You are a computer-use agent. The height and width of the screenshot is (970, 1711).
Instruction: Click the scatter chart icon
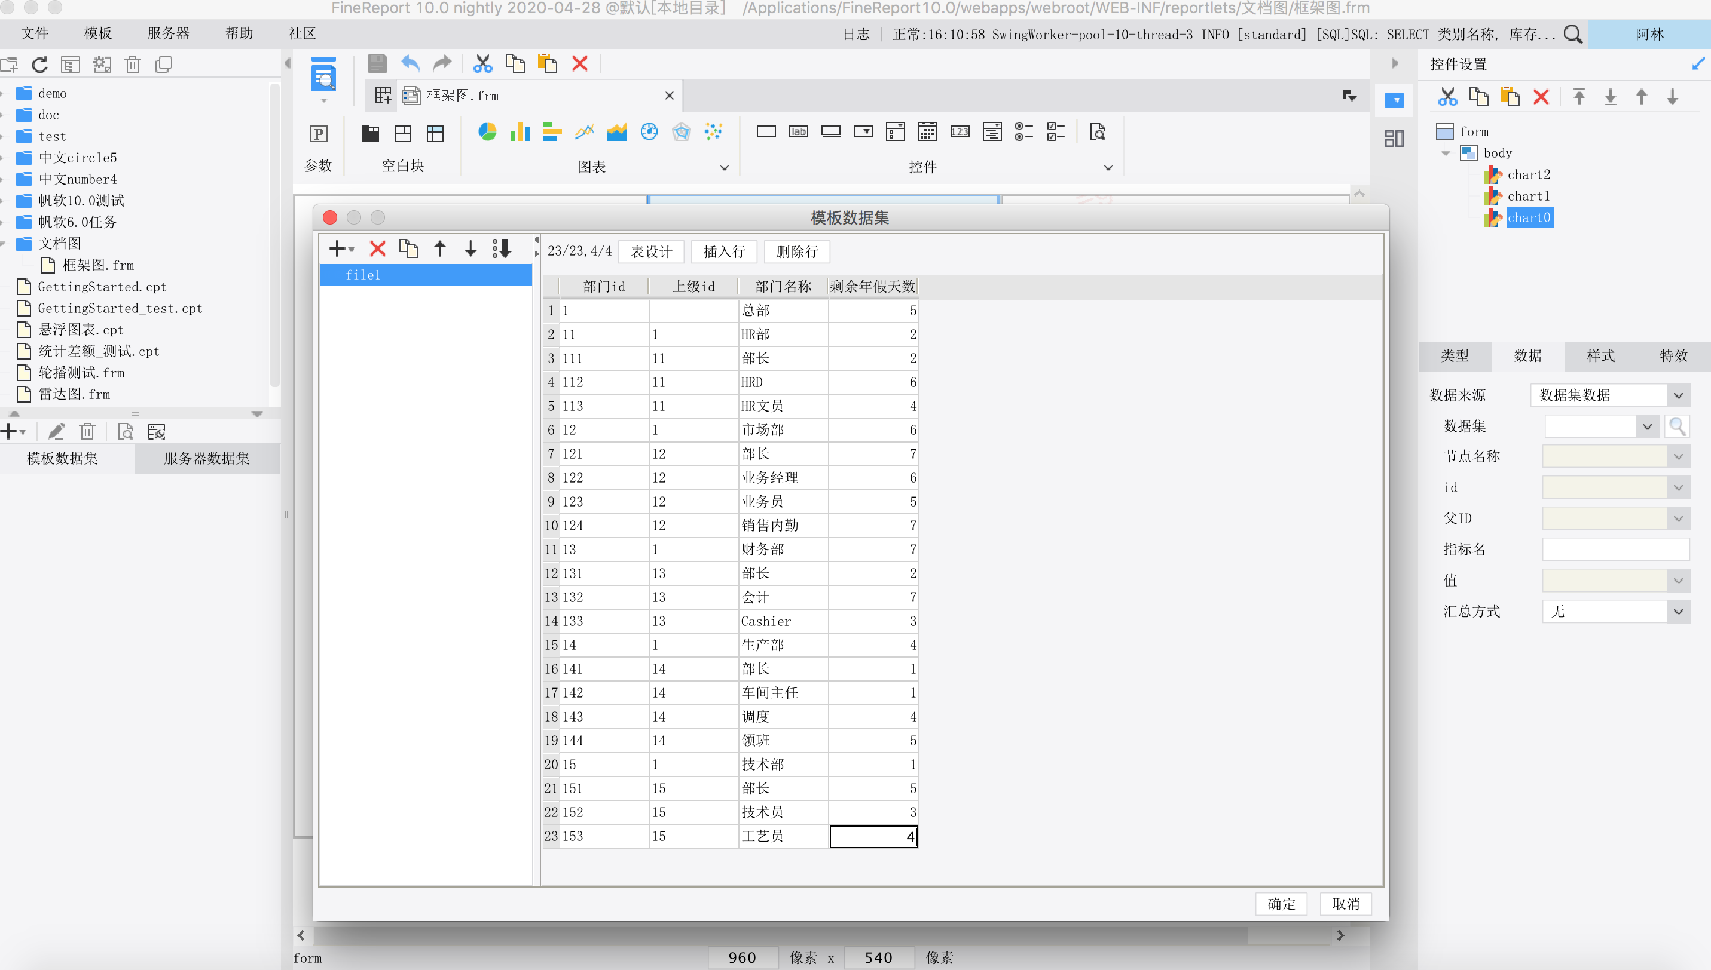(x=713, y=132)
